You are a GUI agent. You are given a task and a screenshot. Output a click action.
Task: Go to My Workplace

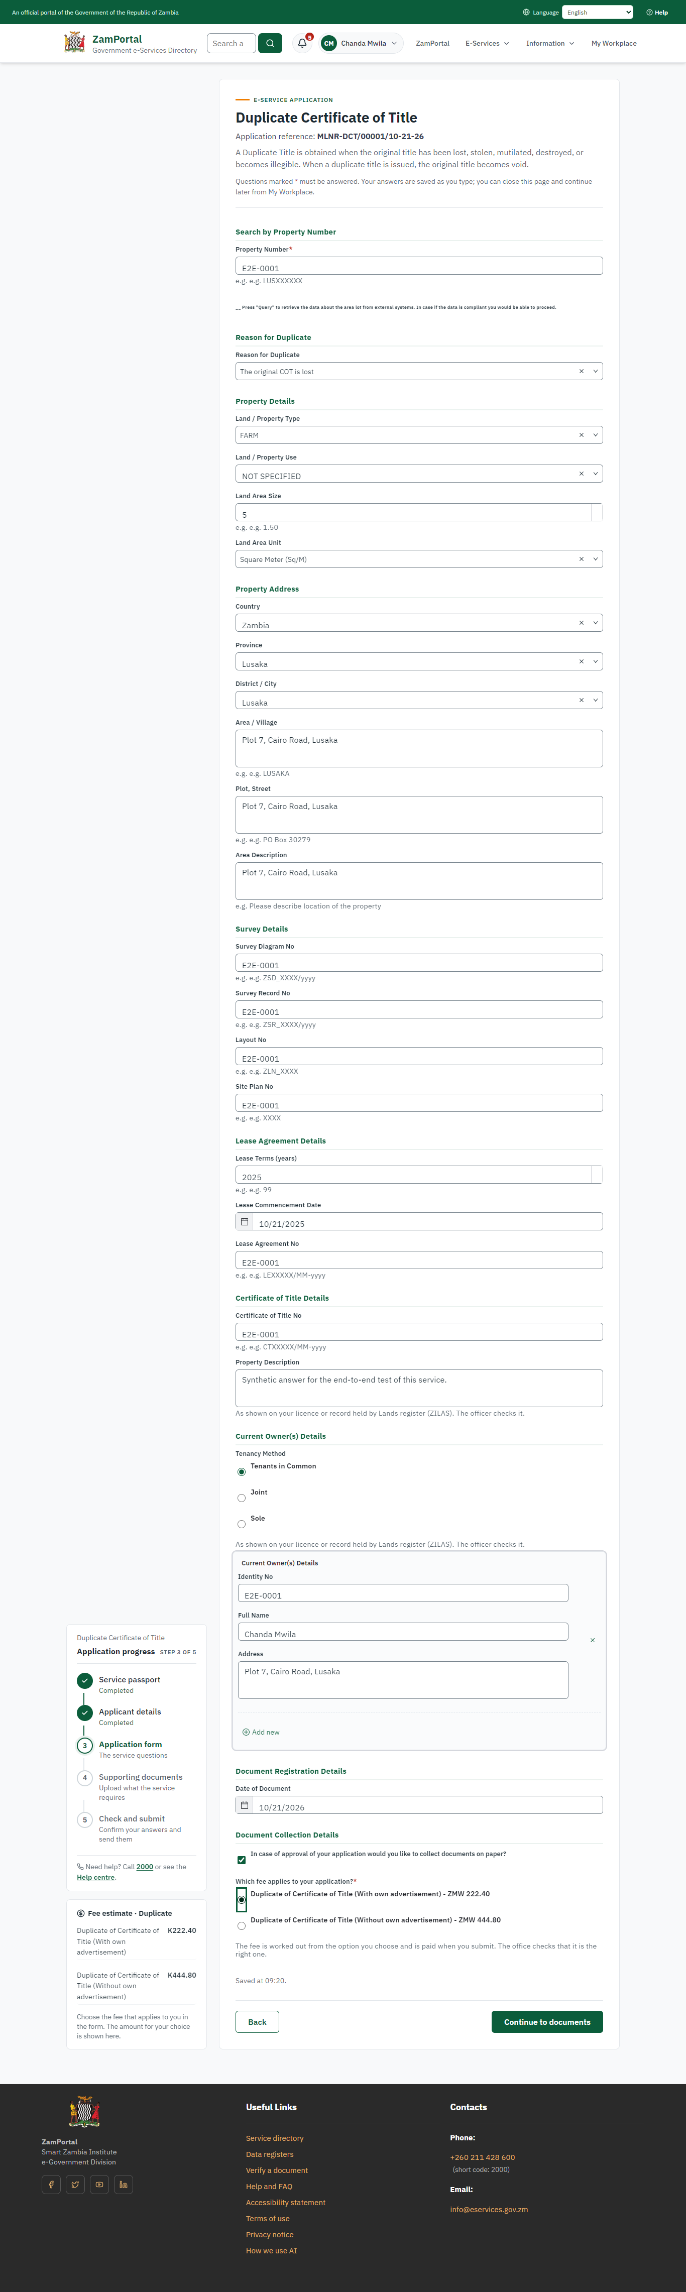[x=614, y=44]
